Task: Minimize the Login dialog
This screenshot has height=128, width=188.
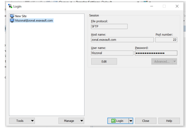Action: coord(152,6)
